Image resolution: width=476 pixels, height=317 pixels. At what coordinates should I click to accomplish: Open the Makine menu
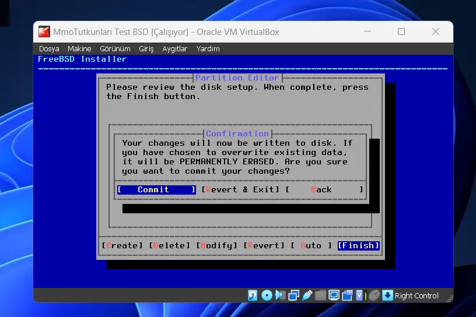pyautogui.click(x=79, y=49)
